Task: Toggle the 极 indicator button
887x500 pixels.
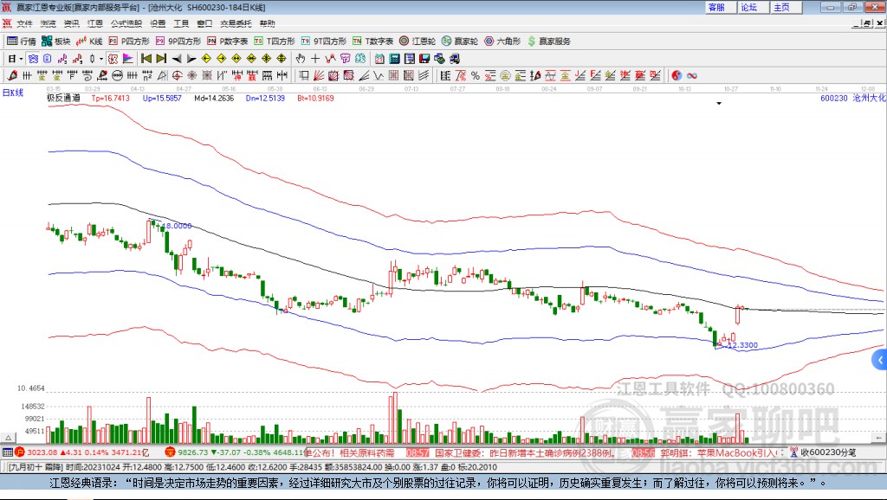Action: coord(113,59)
